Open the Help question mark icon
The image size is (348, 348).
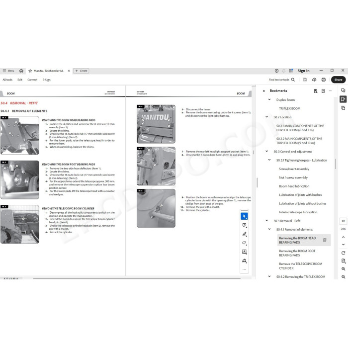tap(276, 71)
